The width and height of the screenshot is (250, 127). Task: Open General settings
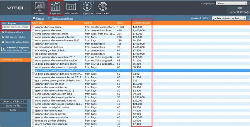pos(239,12)
